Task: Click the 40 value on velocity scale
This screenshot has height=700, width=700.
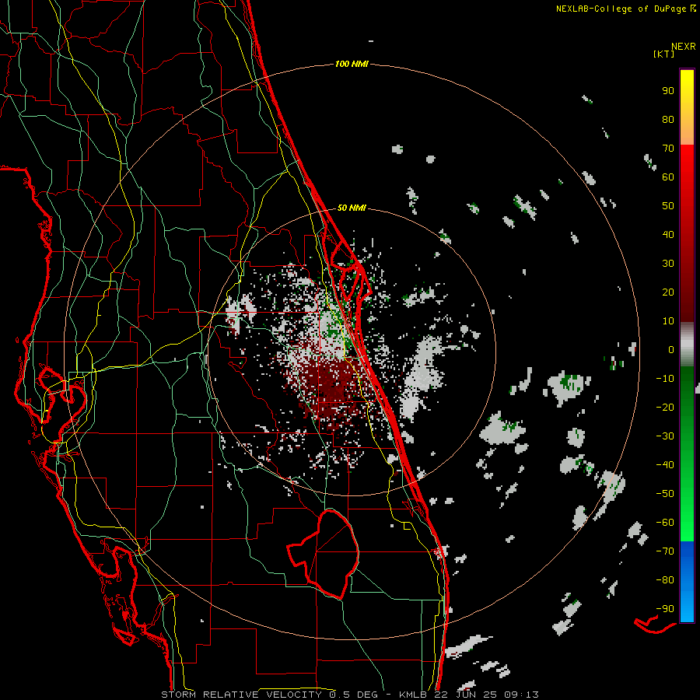Action: tap(668, 234)
